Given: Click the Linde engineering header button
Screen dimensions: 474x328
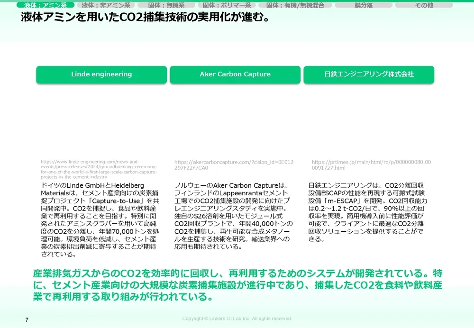Looking at the screenshot, I should pos(101,74).
